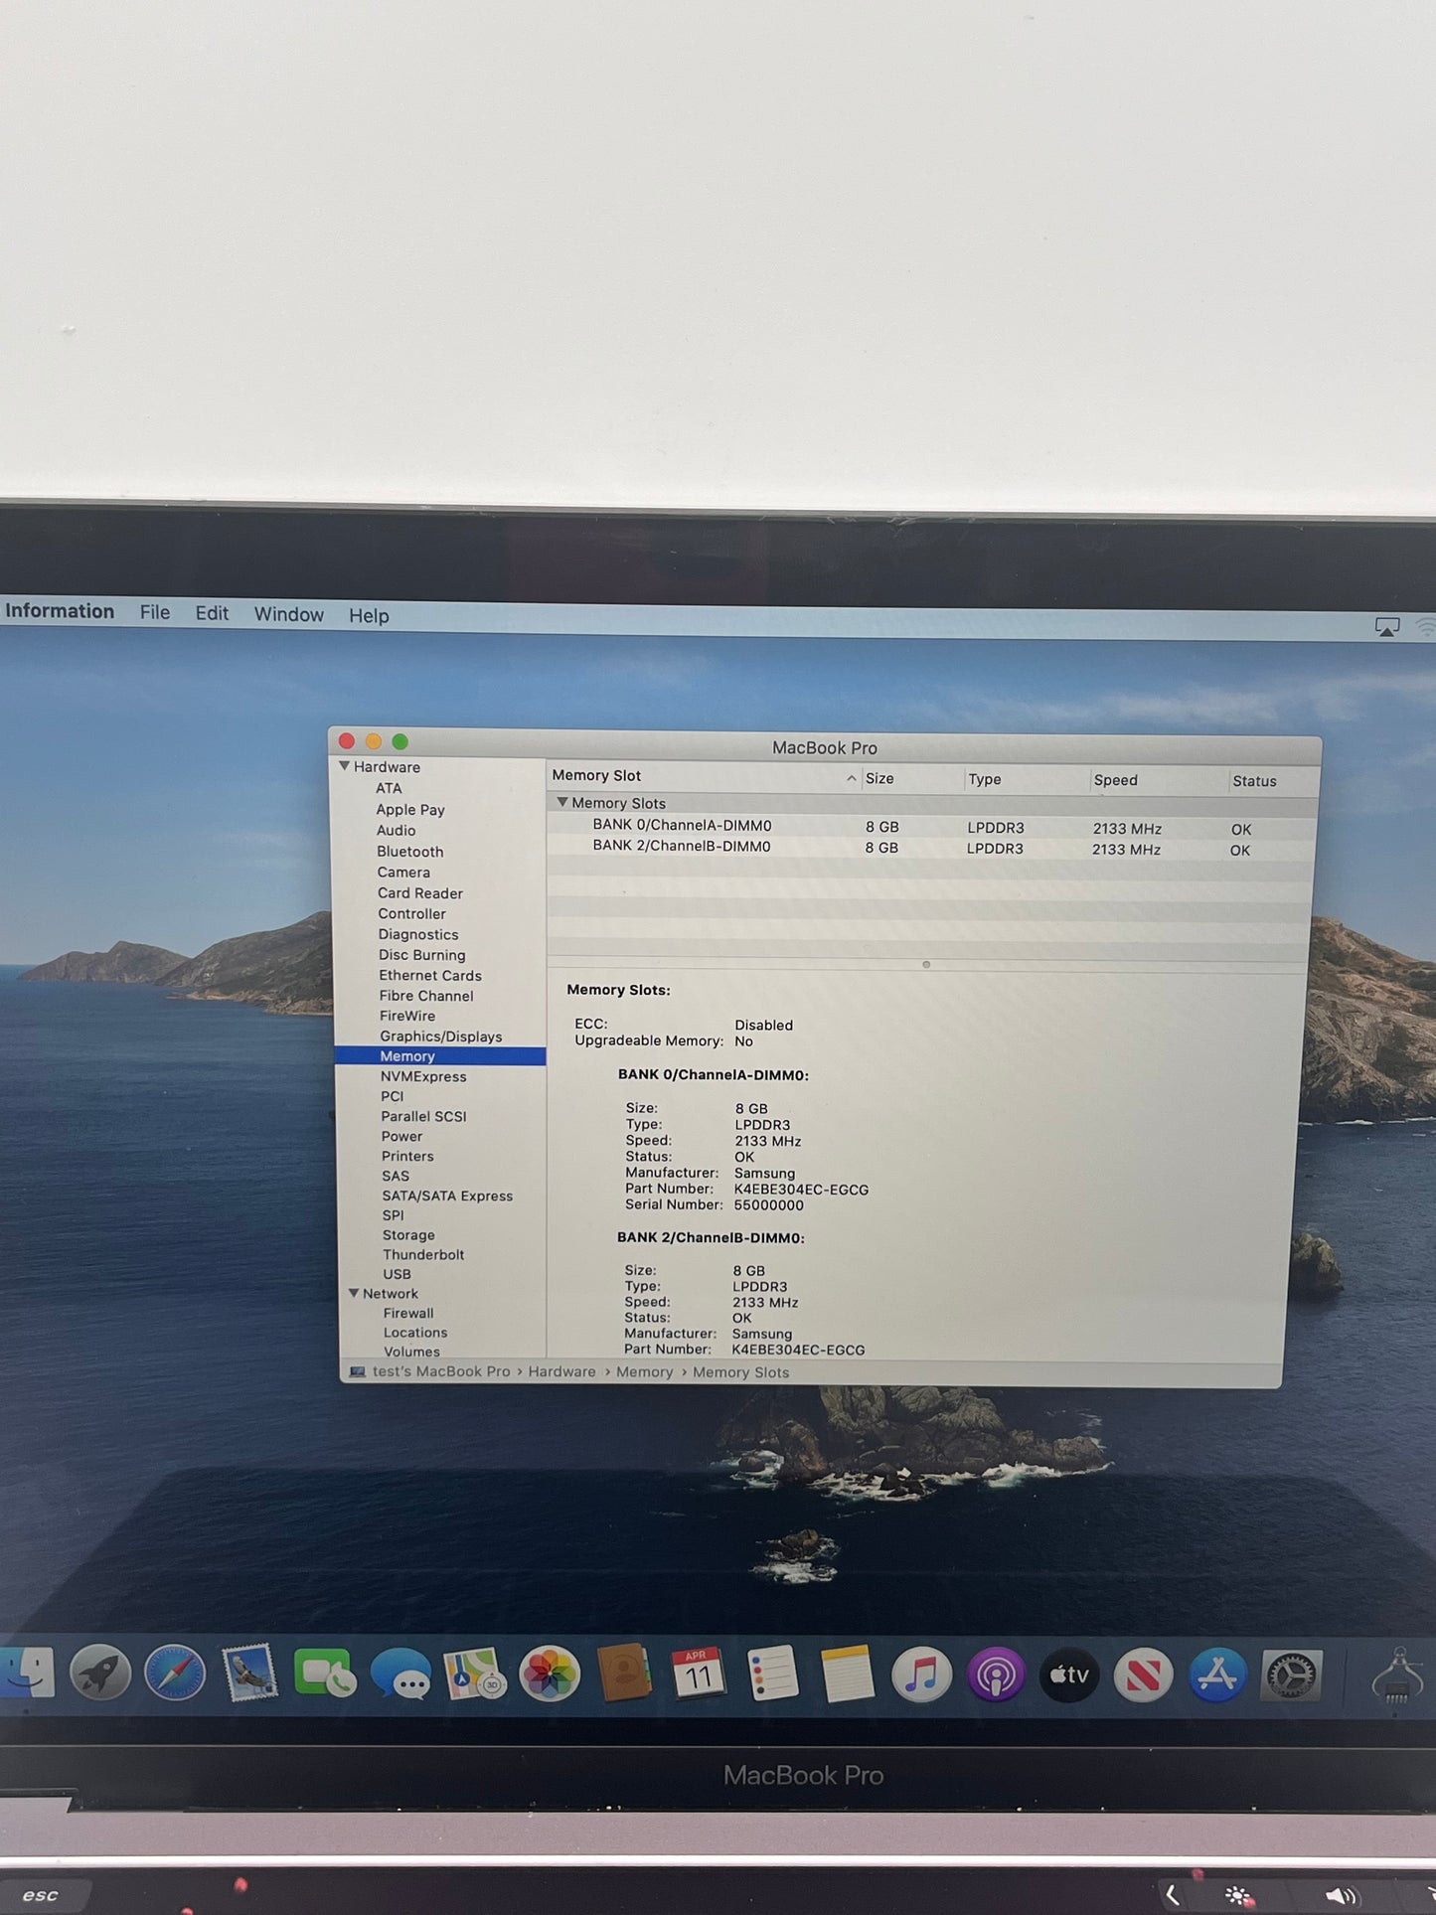Open the Window menu
Viewport: 1436px width, 1915px height.
pos(289,614)
